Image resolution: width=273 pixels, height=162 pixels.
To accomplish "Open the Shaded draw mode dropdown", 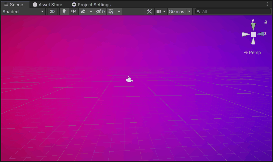I will [x=23, y=11].
